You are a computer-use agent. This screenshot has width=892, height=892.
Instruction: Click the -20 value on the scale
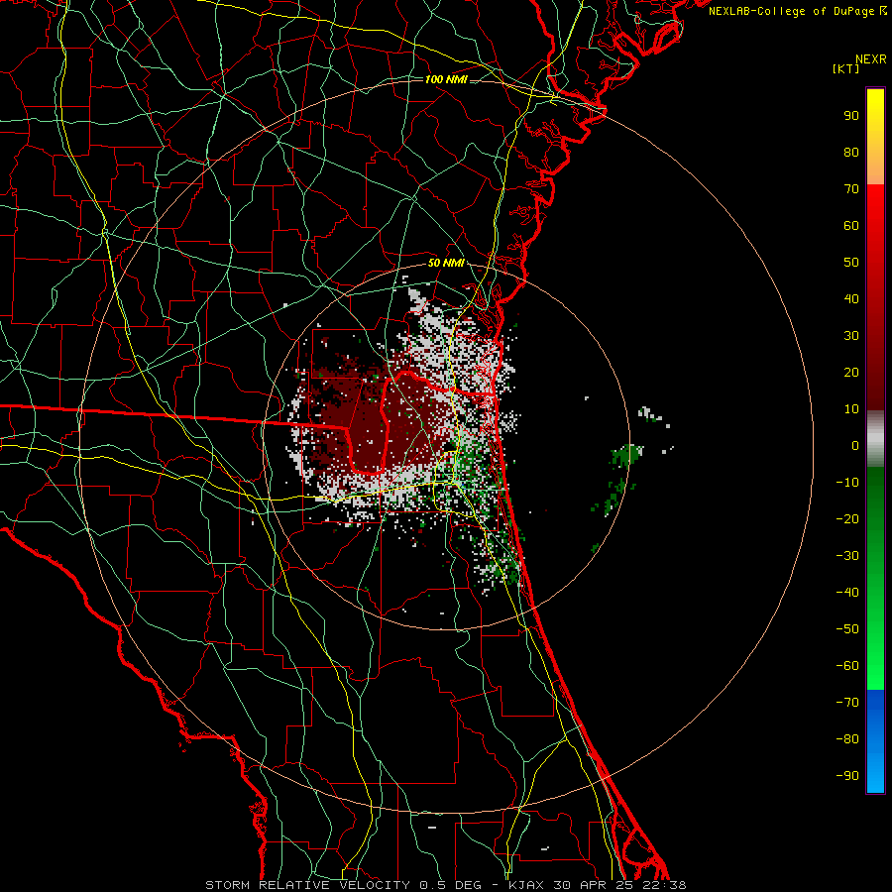(x=847, y=519)
